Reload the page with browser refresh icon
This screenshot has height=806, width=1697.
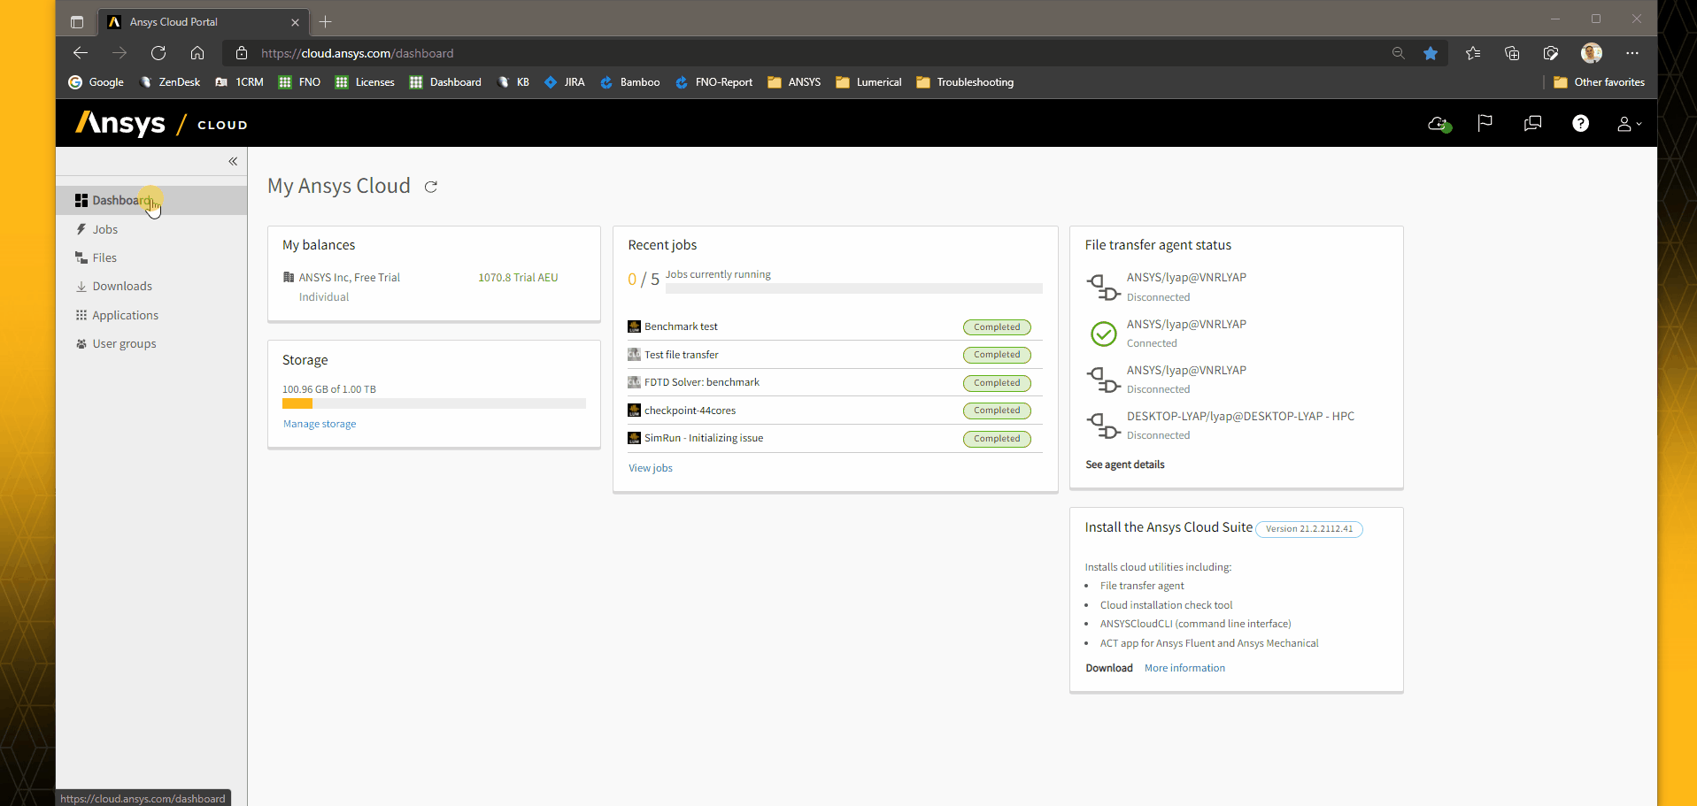(x=158, y=53)
